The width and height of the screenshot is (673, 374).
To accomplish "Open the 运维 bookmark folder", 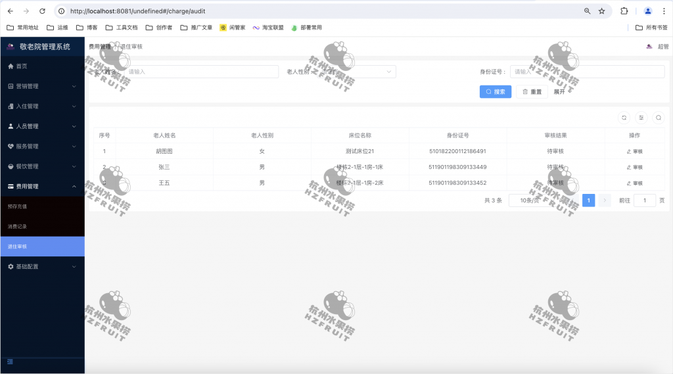I will [x=58, y=28].
